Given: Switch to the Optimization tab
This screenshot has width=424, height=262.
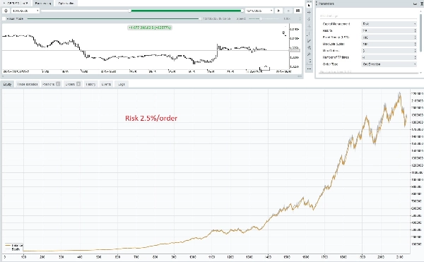Looking at the screenshot, I should (x=66, y=4).
